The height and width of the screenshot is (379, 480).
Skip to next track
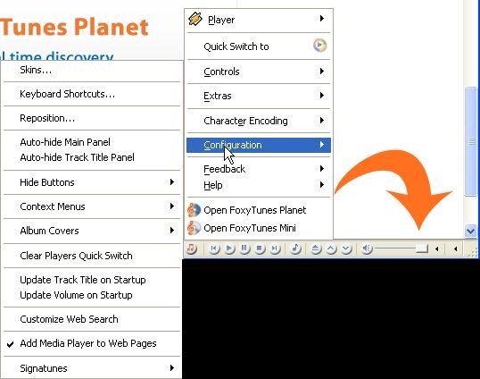coord(275,248)
